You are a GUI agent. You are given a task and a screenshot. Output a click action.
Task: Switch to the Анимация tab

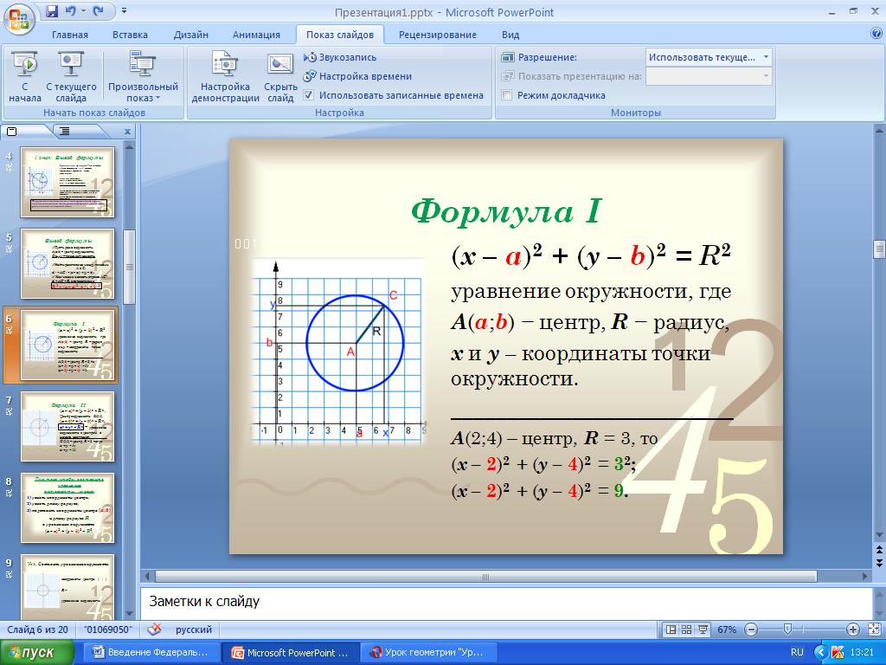tap(256, 35)
